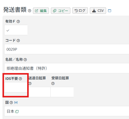Click the blue M link beside 国

coord(16,102)
